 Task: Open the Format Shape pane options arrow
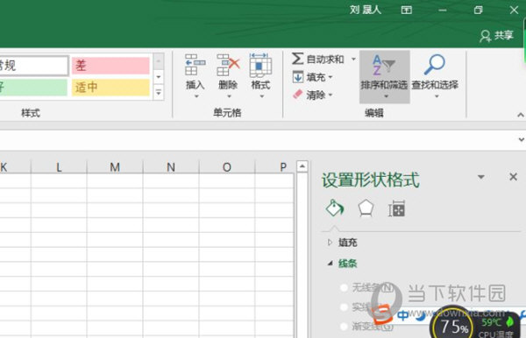[x=481, y=177]
